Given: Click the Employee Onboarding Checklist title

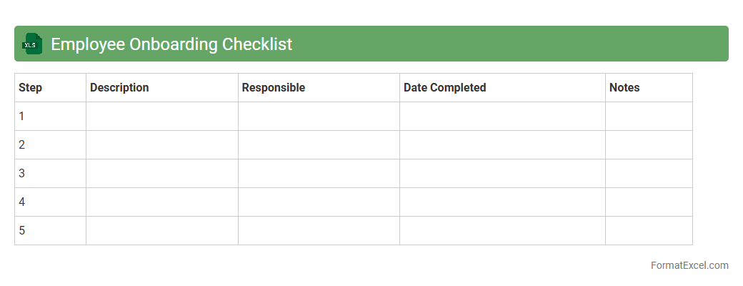Looking at the screenshot, I should pos(171,44).
